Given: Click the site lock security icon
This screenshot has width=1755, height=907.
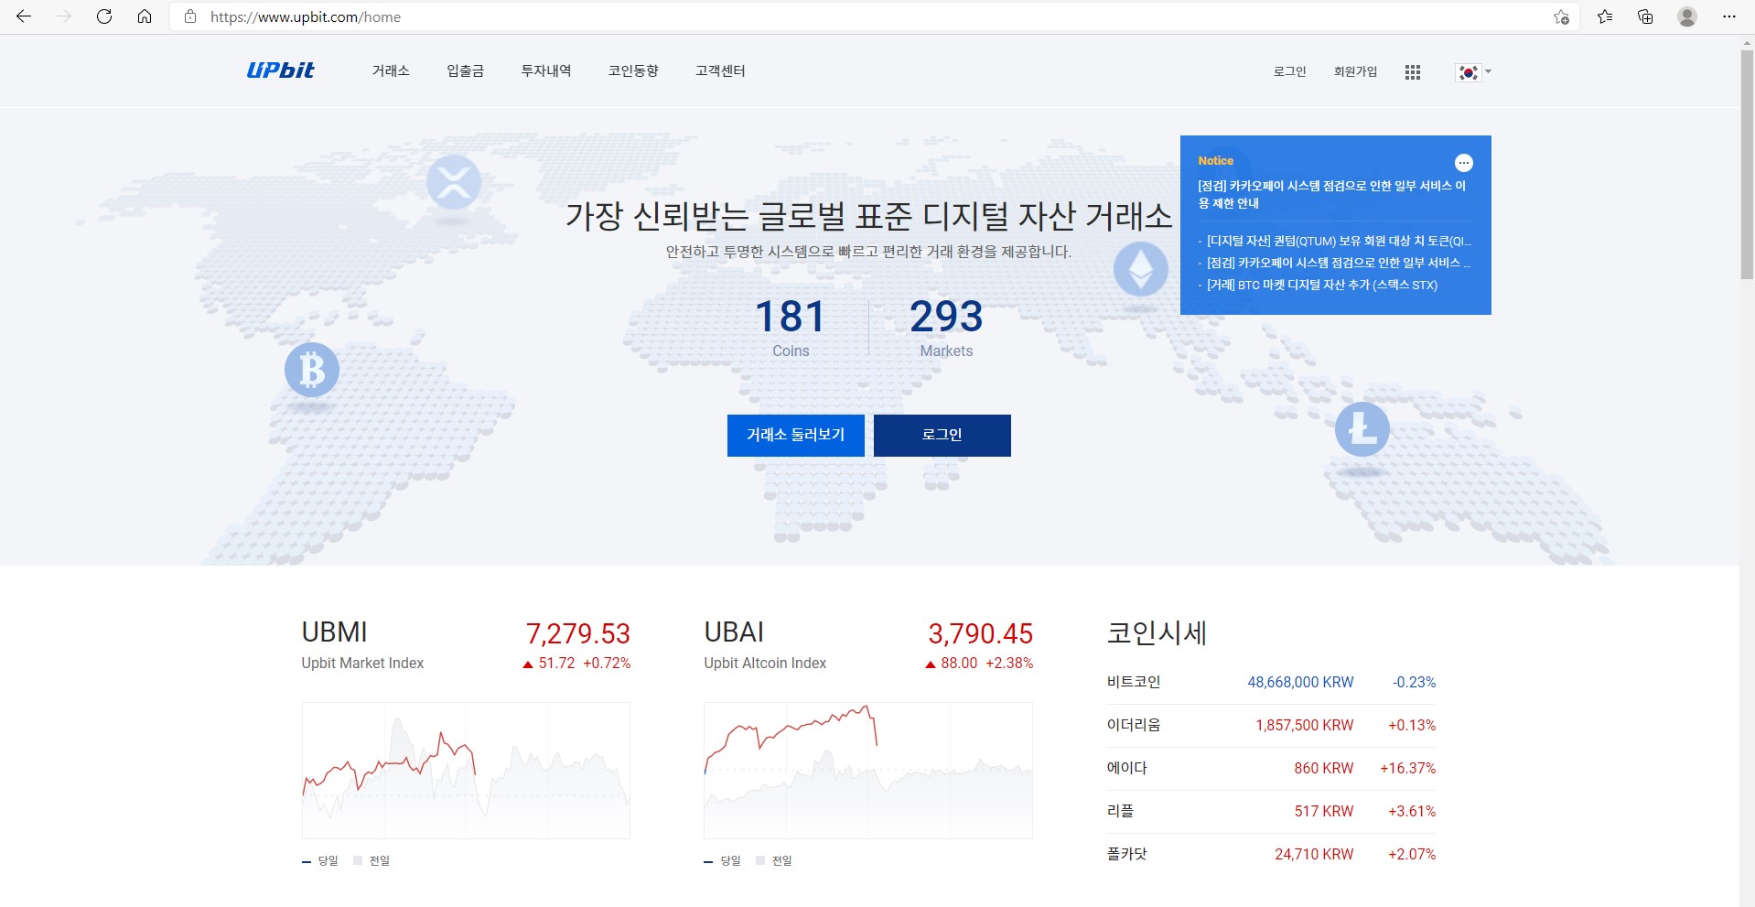Looking at the screenshot, I should tap(190, 16).
